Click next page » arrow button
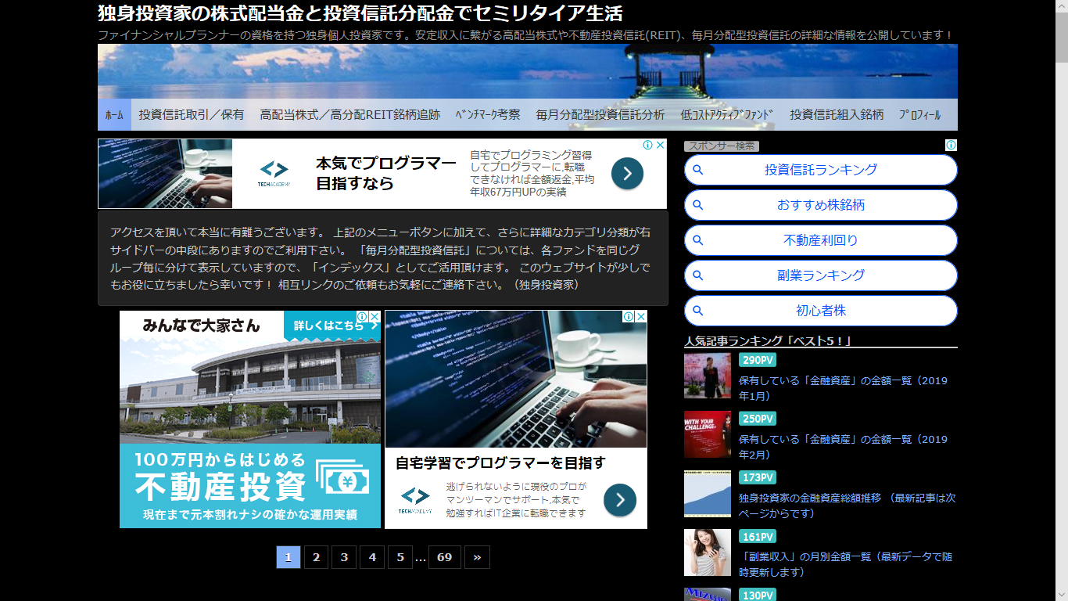 click(x=477, y=557)
